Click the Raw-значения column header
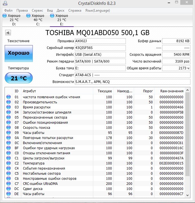Image resolution: width=195 pixels, height=203 pixels. point(170,91)
